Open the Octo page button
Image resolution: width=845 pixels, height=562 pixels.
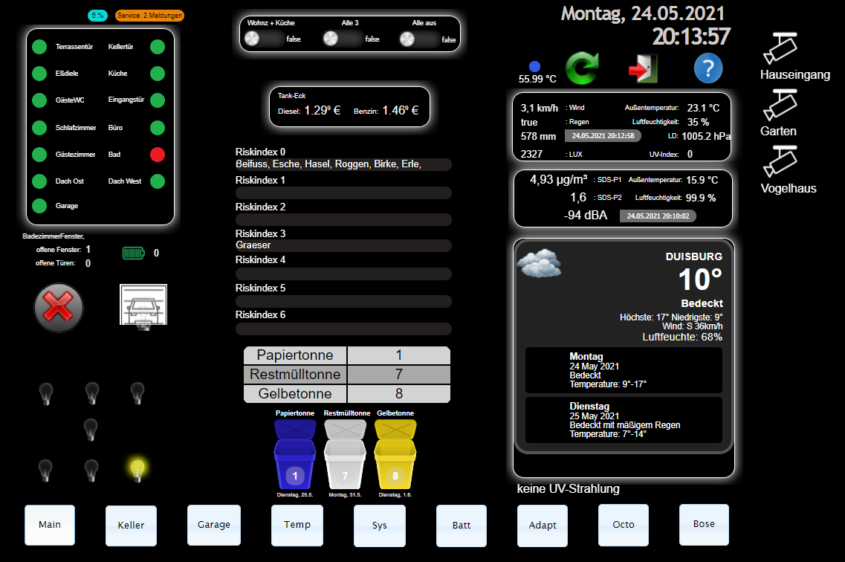624,525
